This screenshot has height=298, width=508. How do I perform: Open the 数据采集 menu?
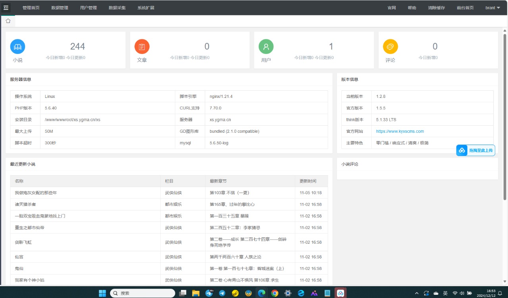pos(117,8)
